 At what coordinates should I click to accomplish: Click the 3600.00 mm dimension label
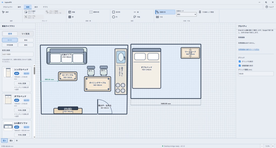166,104
